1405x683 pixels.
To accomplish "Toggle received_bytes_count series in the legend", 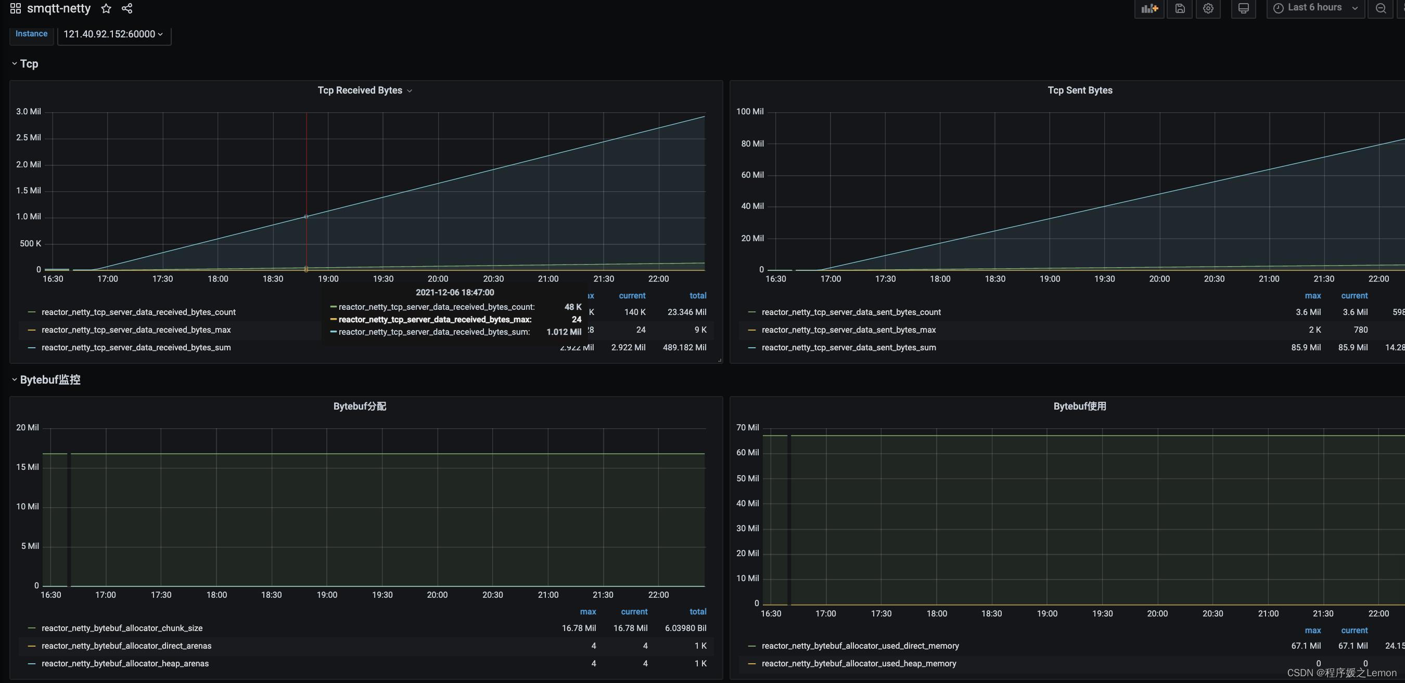I will 138,312.
